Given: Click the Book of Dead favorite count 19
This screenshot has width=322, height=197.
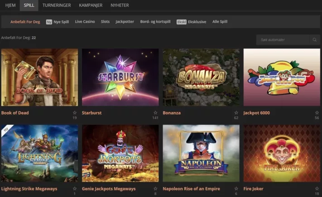Looking at the screenshot, I should tap(75, 118).
